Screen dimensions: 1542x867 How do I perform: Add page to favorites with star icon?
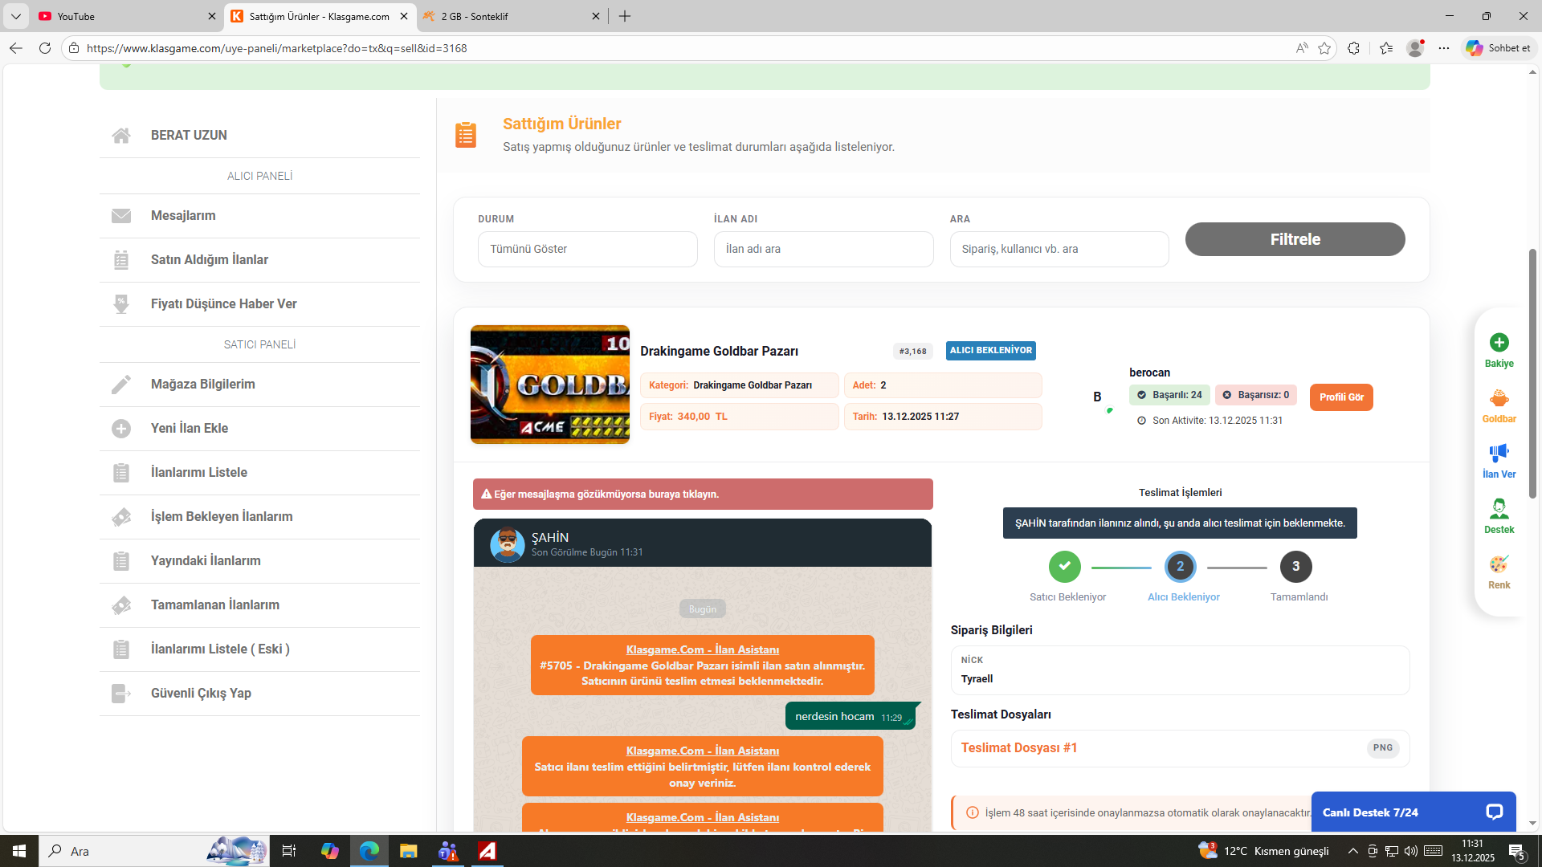pos(1324,48)
